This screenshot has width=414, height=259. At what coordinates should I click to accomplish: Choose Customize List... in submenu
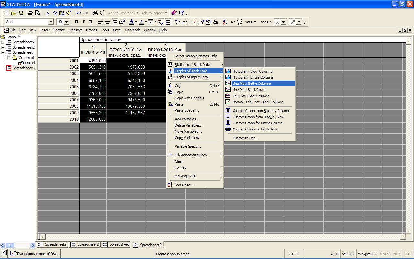point(245,138)
